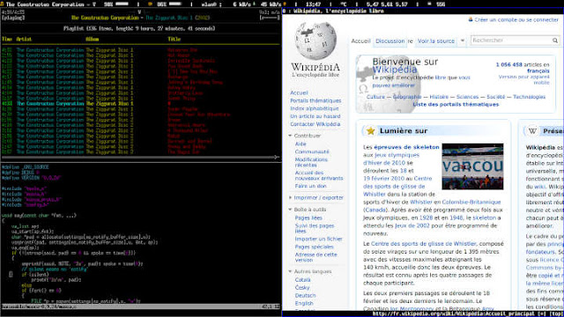Click the orange battery icon in top status bar
Screen dimensions: 564x317
click(151, 4)
